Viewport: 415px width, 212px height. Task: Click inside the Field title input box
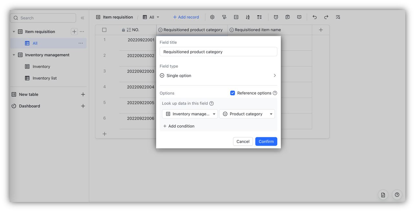point(218,51)
